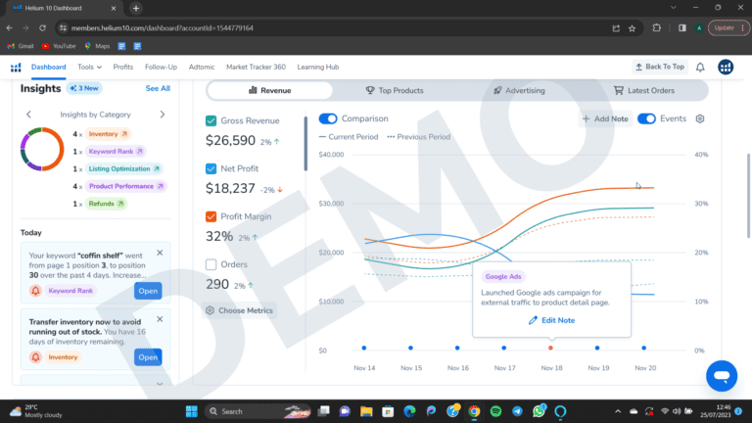The height and width of the screenshot is (423, 752).
Task: Open File Explorer from the taskbar
Action: (366, 411)
